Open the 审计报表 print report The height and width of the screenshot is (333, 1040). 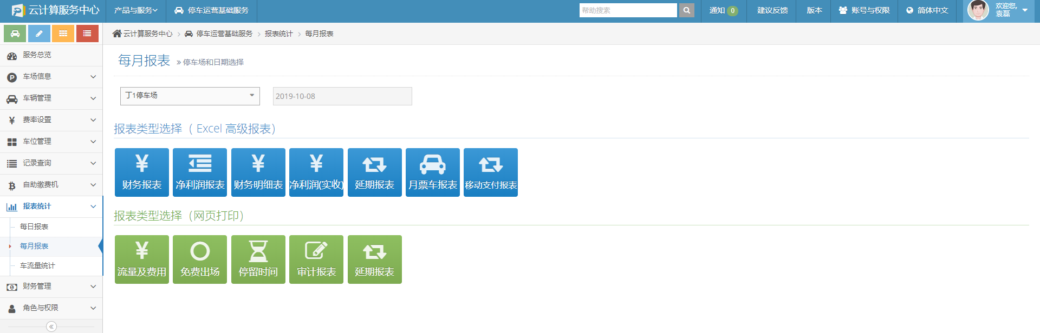pos(316,259)
